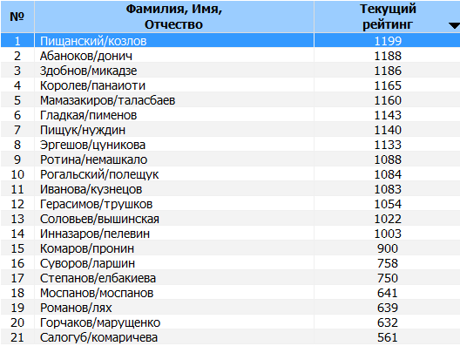Image resolution: width=460 pixels, height=346 pixels.
Task: Click the sort arrow in Текущий рейтинг header
Action: click(455, 26)
